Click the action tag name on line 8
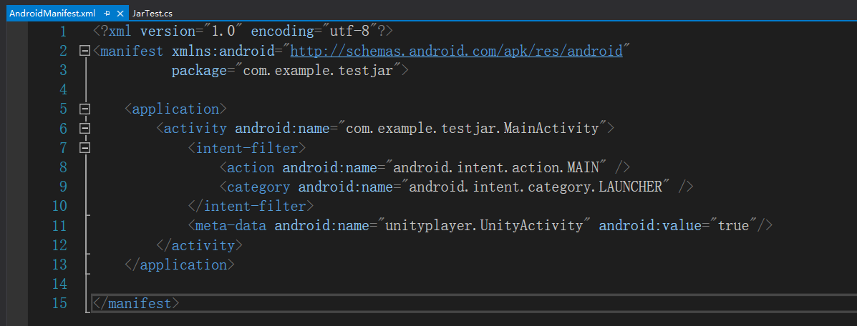 [251, 167]
